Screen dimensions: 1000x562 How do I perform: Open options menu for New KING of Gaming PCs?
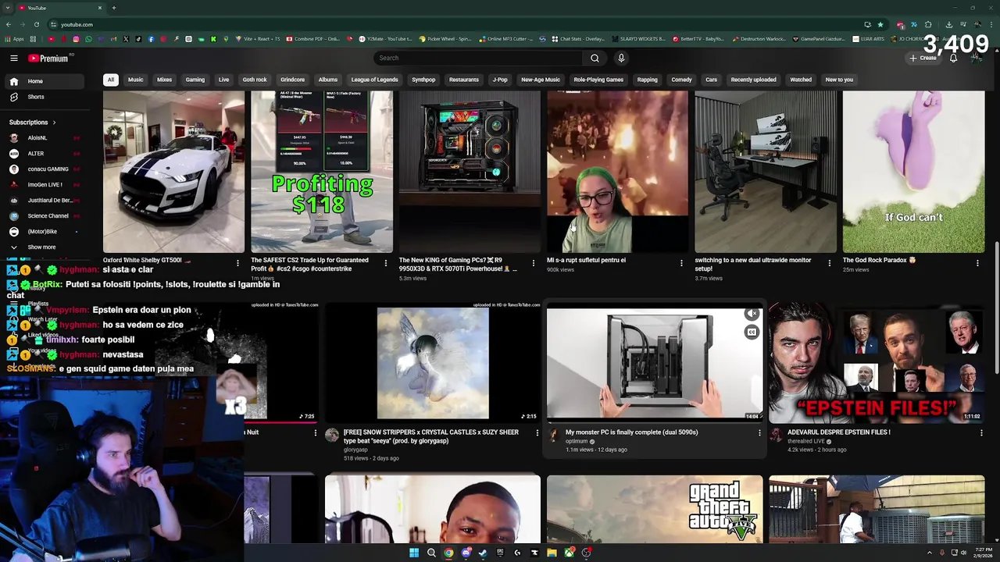coord(534,263)
